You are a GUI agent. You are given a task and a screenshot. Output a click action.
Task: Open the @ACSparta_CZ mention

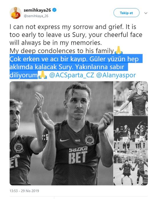pyautogui.click(x=72, y=75)
